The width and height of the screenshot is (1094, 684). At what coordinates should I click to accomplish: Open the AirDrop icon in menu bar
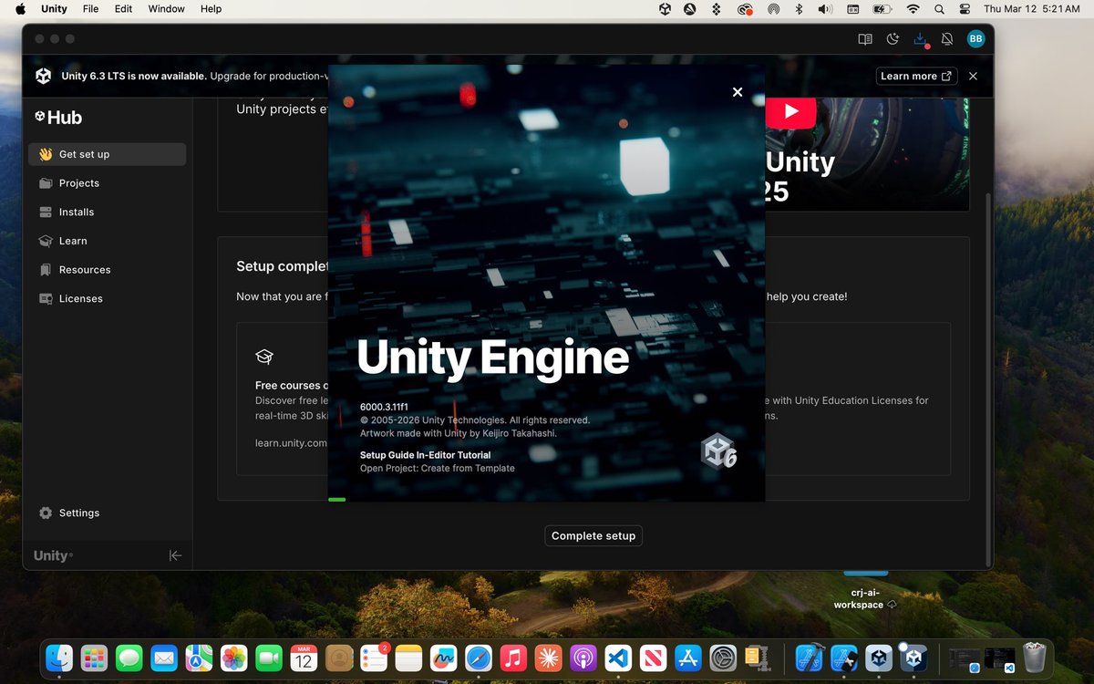773,9
